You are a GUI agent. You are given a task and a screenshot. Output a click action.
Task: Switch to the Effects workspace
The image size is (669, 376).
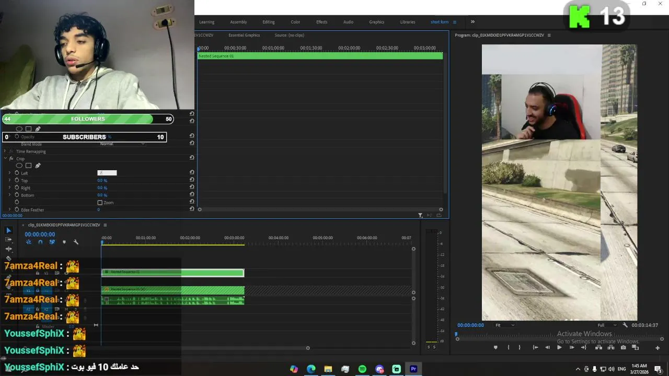[322, 22]
